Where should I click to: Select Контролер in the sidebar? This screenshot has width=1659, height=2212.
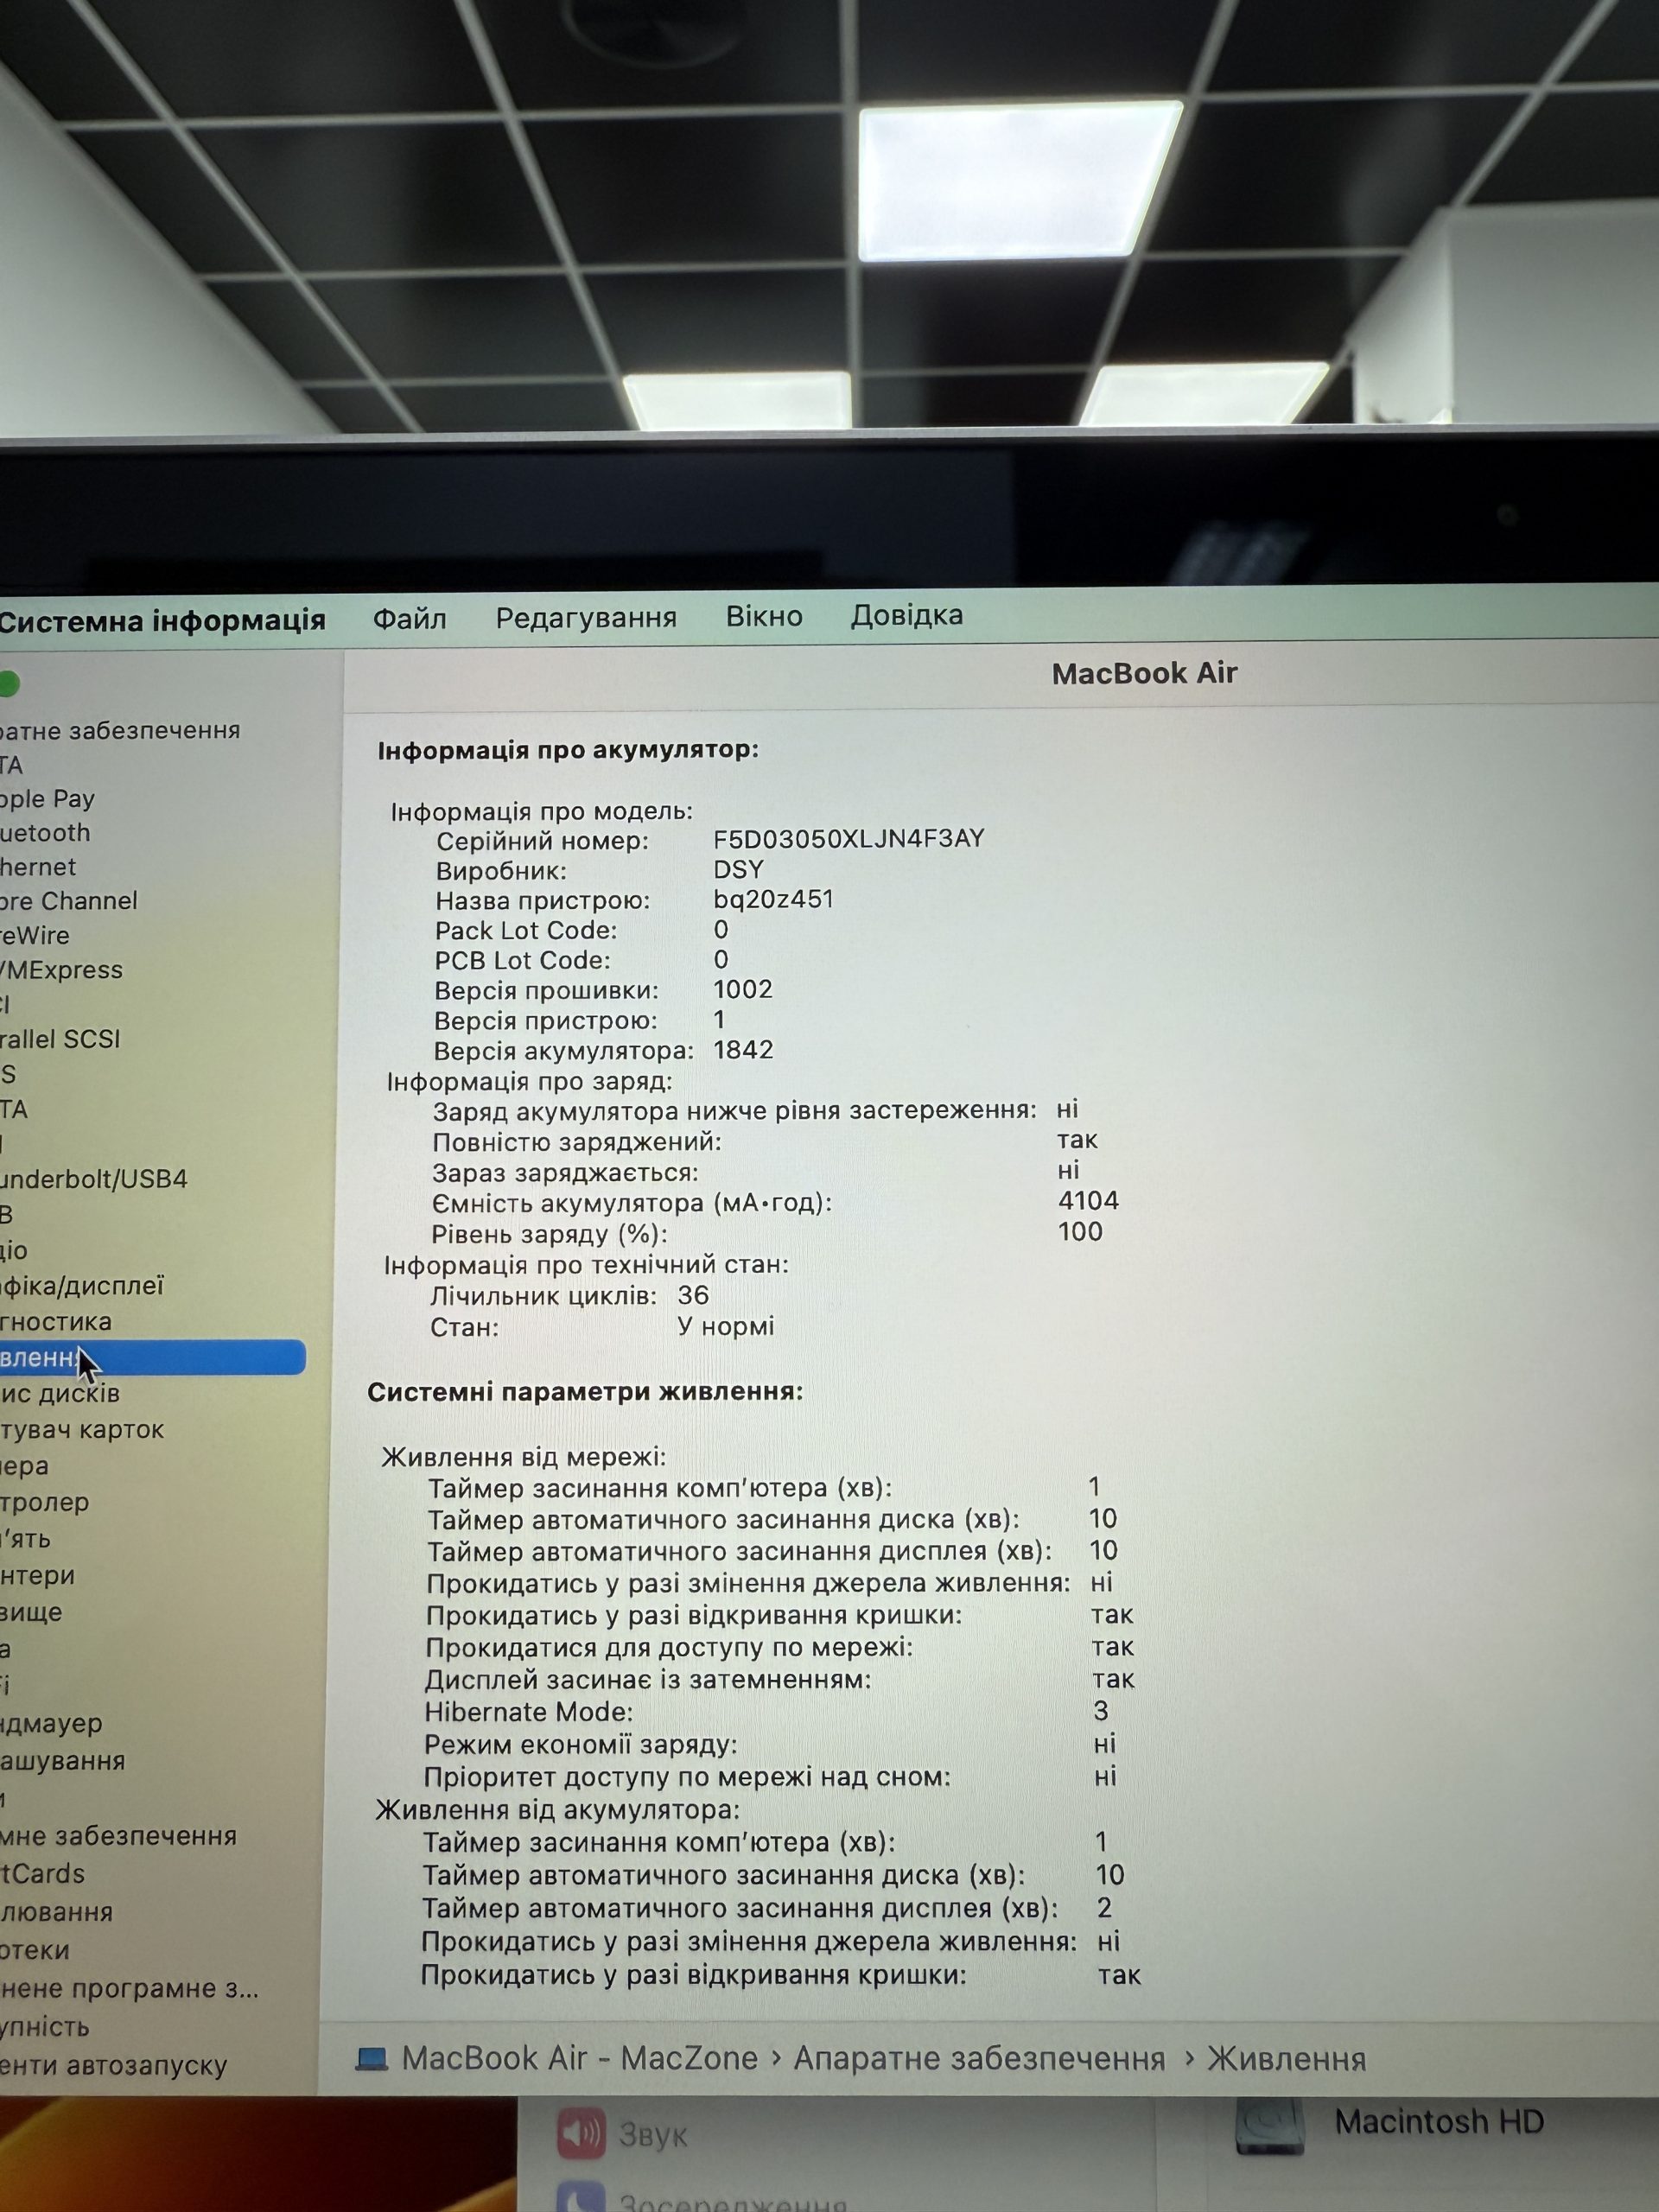click(x=45, y=1502)
